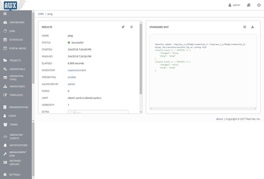Click the finished time 3/4/2018 7:24:56 PM
The image size is (264, 179).
point(80,56)
